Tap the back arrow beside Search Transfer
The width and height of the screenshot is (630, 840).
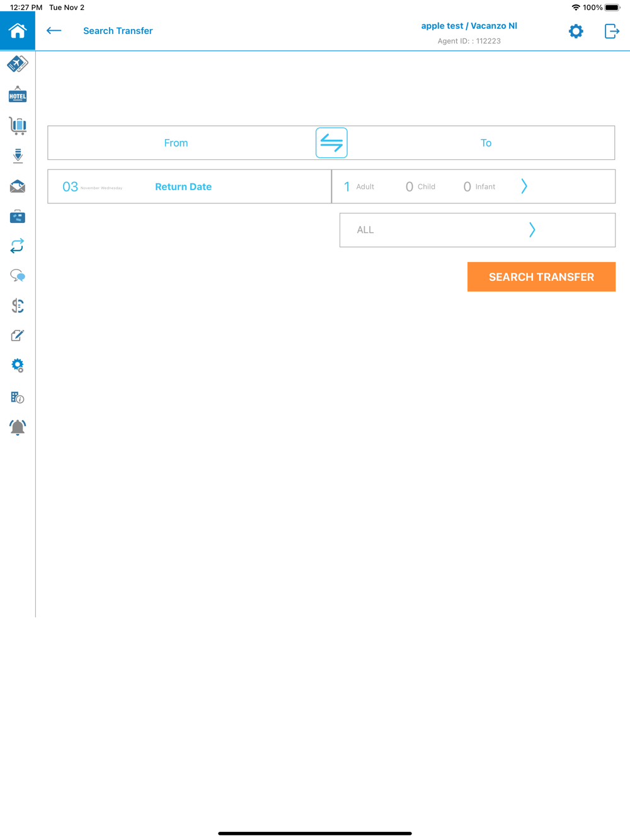click(54, 30)
